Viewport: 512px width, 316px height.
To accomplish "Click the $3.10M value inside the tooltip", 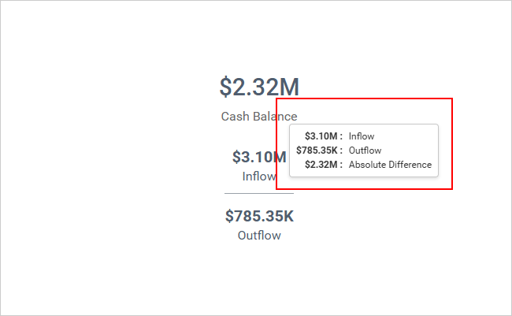I will 321,136.
